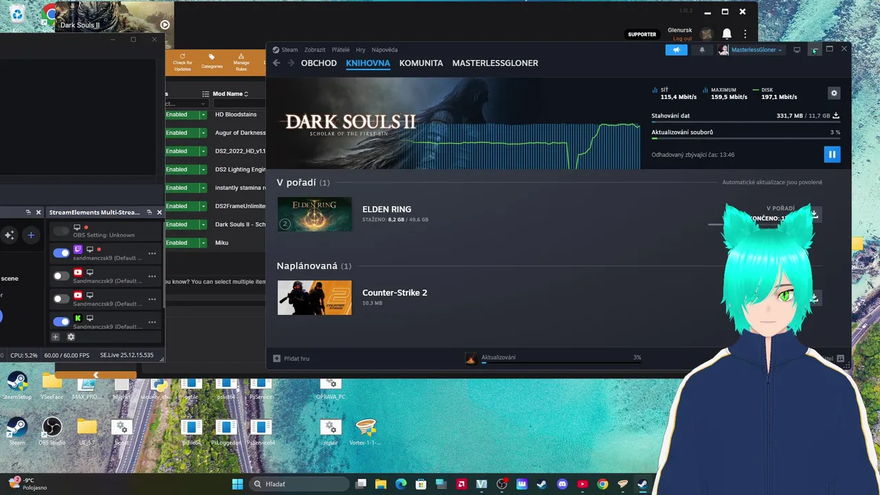Click the blue plus button in the OBS panel
The height and width of the screenshot is (495, 880).
31,235
